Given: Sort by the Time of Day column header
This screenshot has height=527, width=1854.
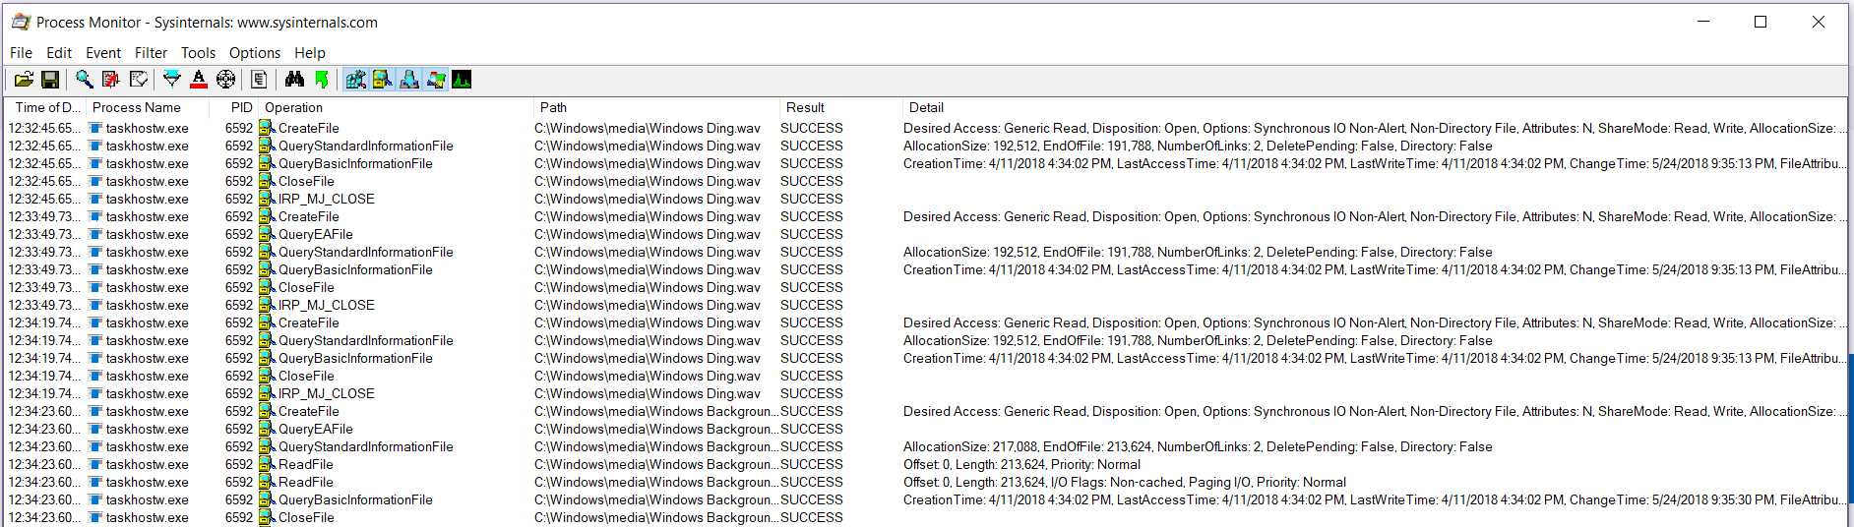Looking at the screenshot, I should 46,107.
